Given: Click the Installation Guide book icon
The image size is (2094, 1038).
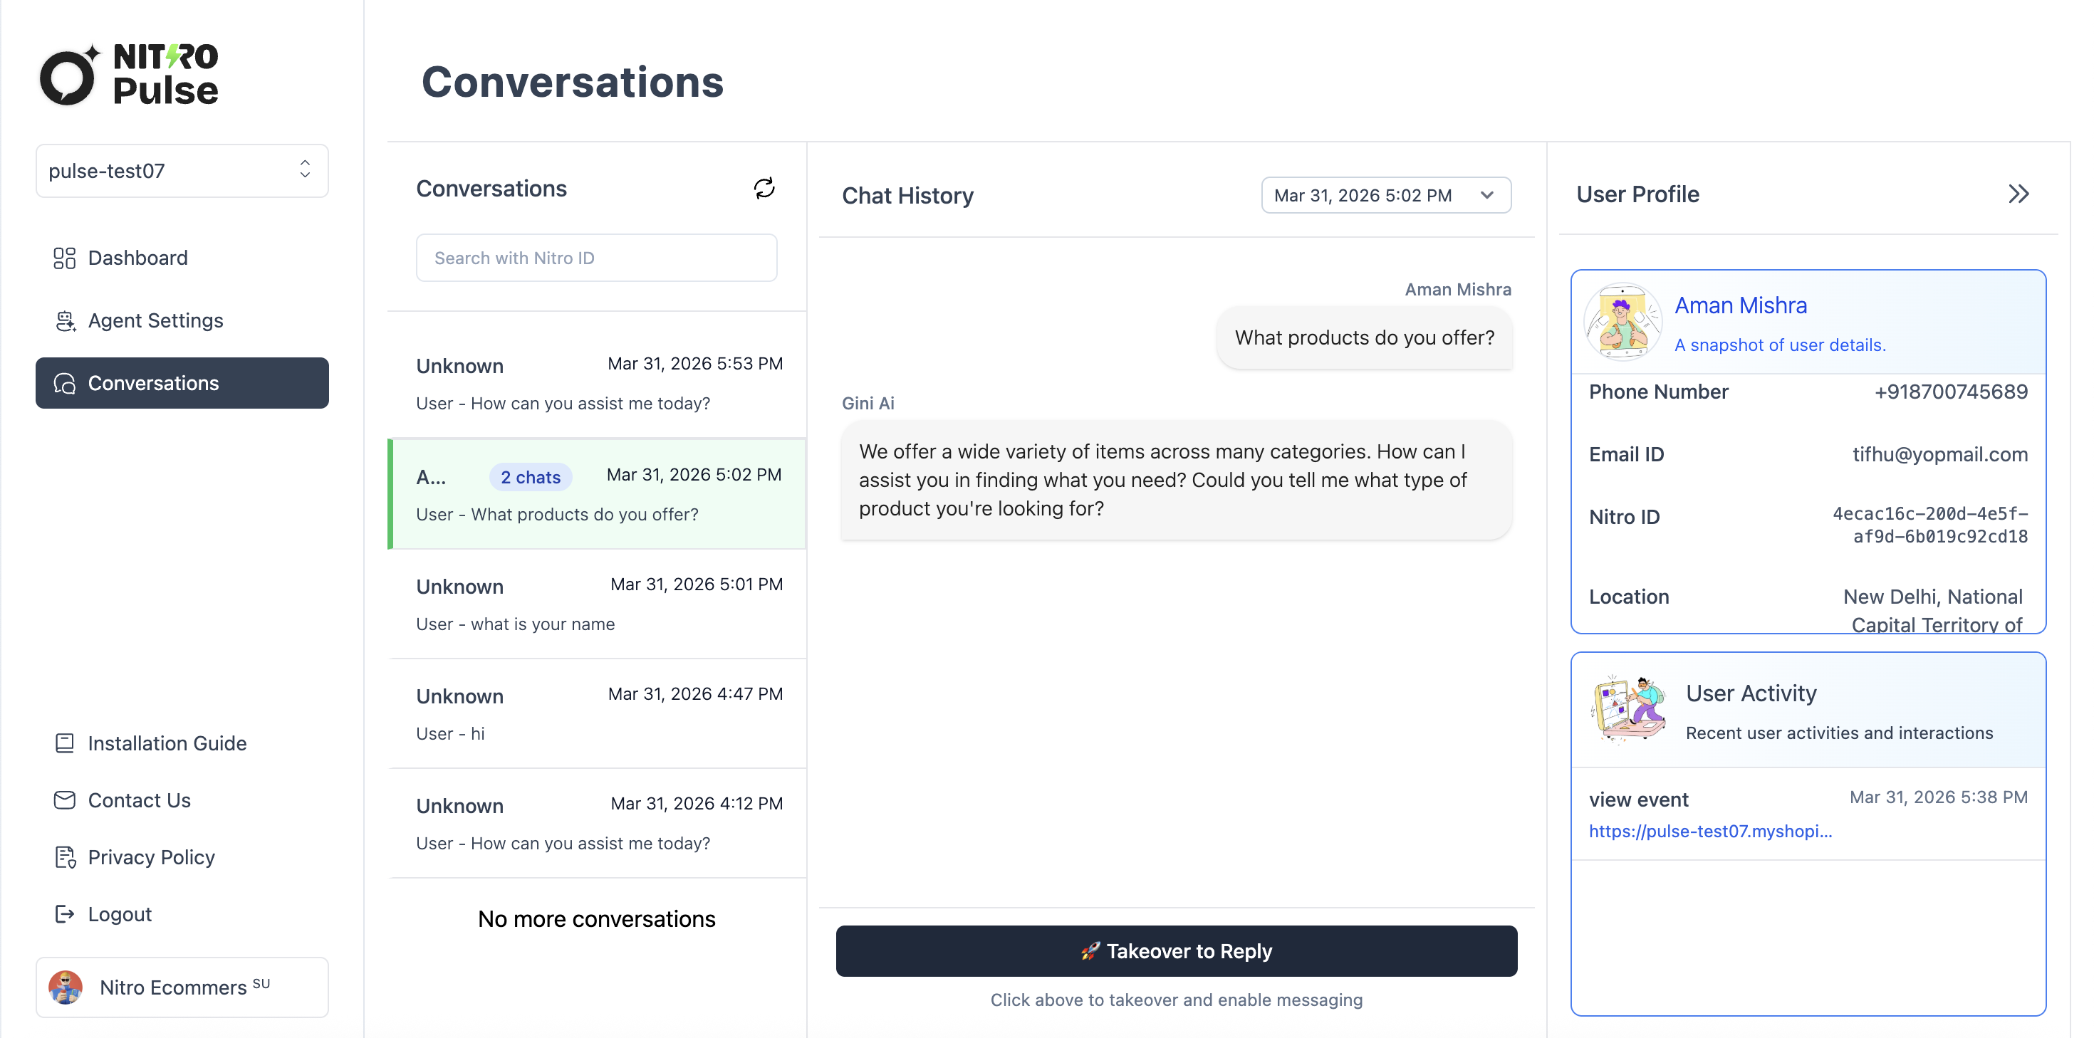Looking at the screenshot, I should tap(64, 742).
